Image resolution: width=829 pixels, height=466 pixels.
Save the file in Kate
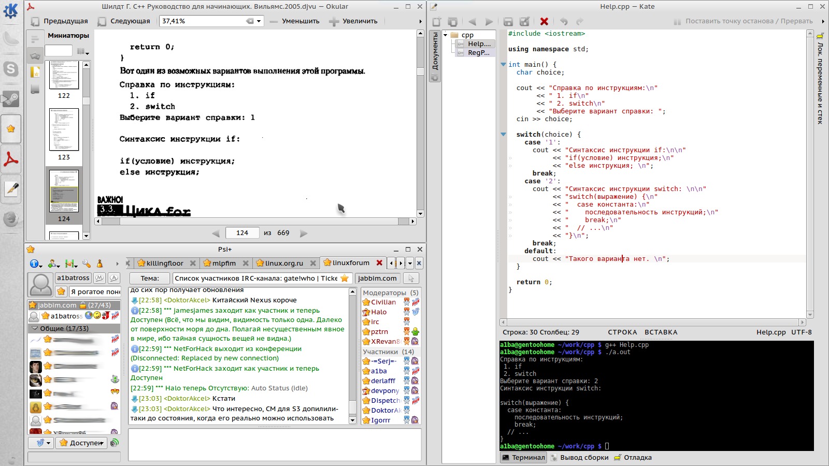(508, 21)
